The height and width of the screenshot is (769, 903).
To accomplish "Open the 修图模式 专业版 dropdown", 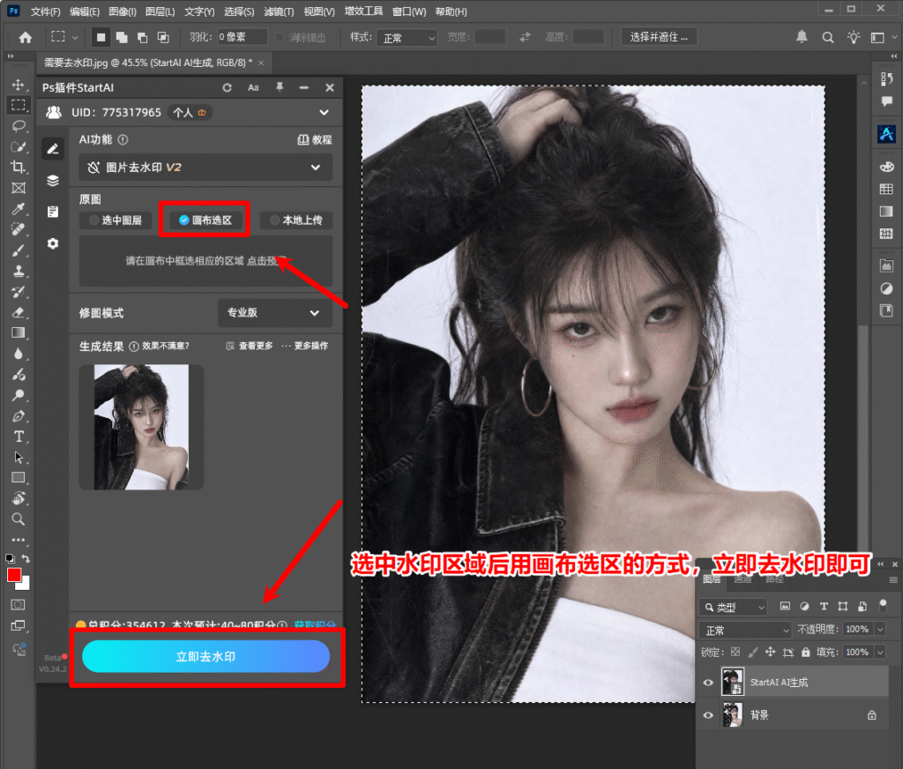I will click(275, 313).
